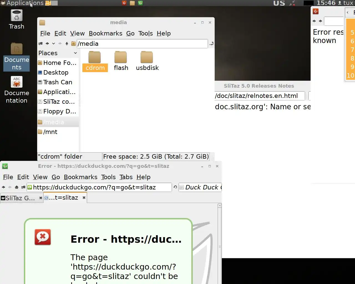Open history dropdown arrow in file manager
Screen dimensions: 355x284
(x=54, y=44)
